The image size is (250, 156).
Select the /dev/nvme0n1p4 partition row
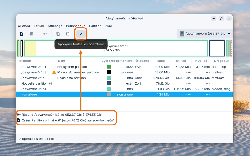[x=33, y=89]
